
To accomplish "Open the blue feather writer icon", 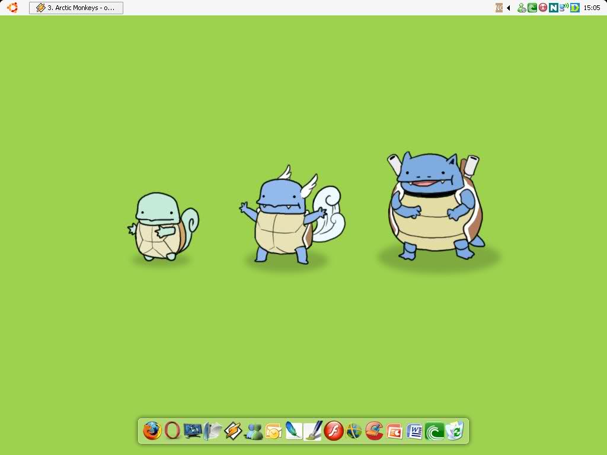I will pyautogui.click(x=293, y=431).
